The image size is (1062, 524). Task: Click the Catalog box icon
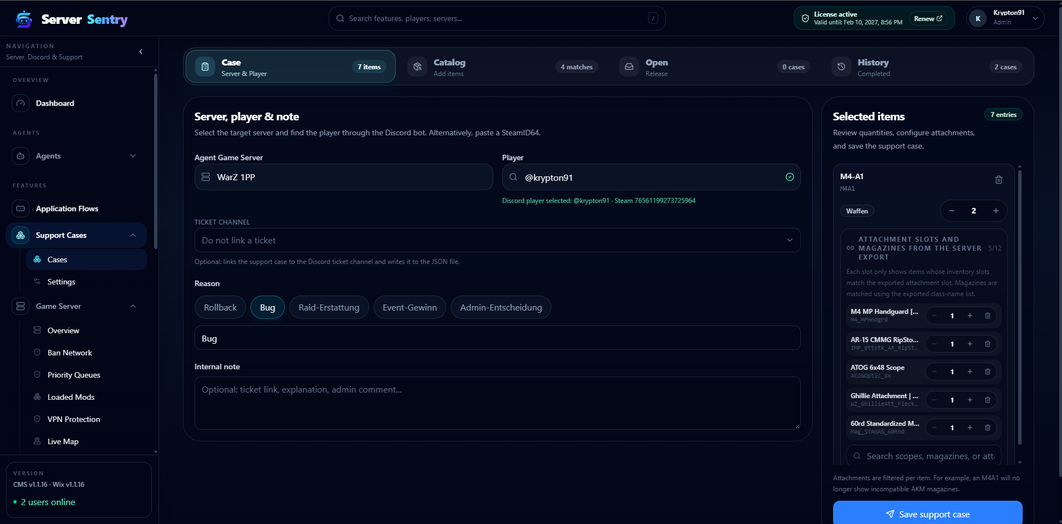(417, 67)
